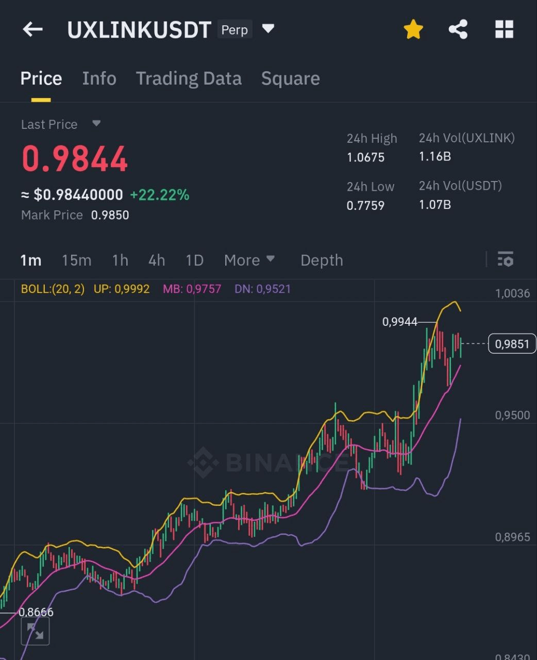537x660 pixels.
Task: Tap the UP: 0,9992 upper band value
Action: point(122,289)
